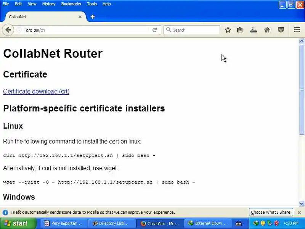Click the red shield tray icon

pyautogui.click(x=276, y=223)
